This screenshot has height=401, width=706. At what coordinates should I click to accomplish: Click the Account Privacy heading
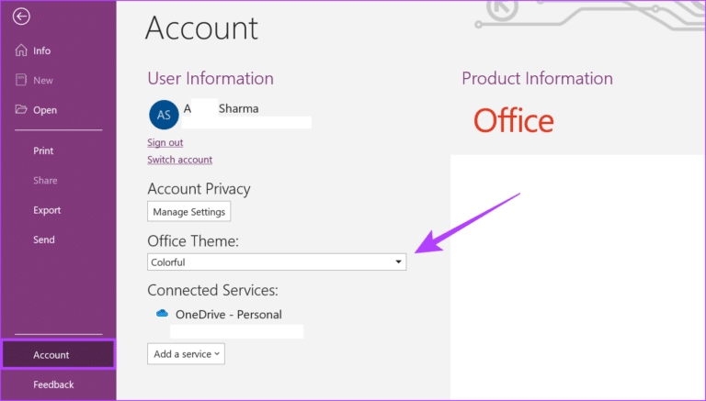[x=199, y=189]
